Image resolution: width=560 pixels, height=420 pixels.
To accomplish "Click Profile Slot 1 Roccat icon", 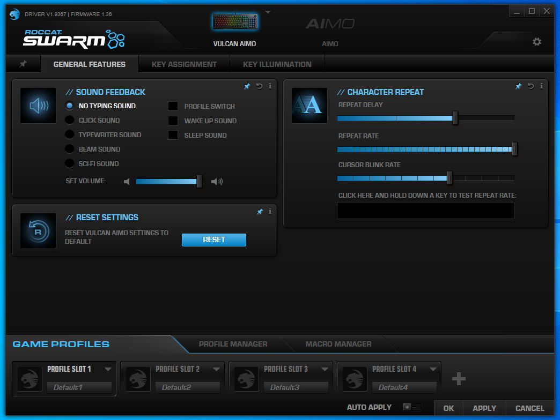I will pos(30,379).
